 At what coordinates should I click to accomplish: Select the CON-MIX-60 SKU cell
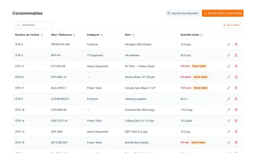(59, 110)
